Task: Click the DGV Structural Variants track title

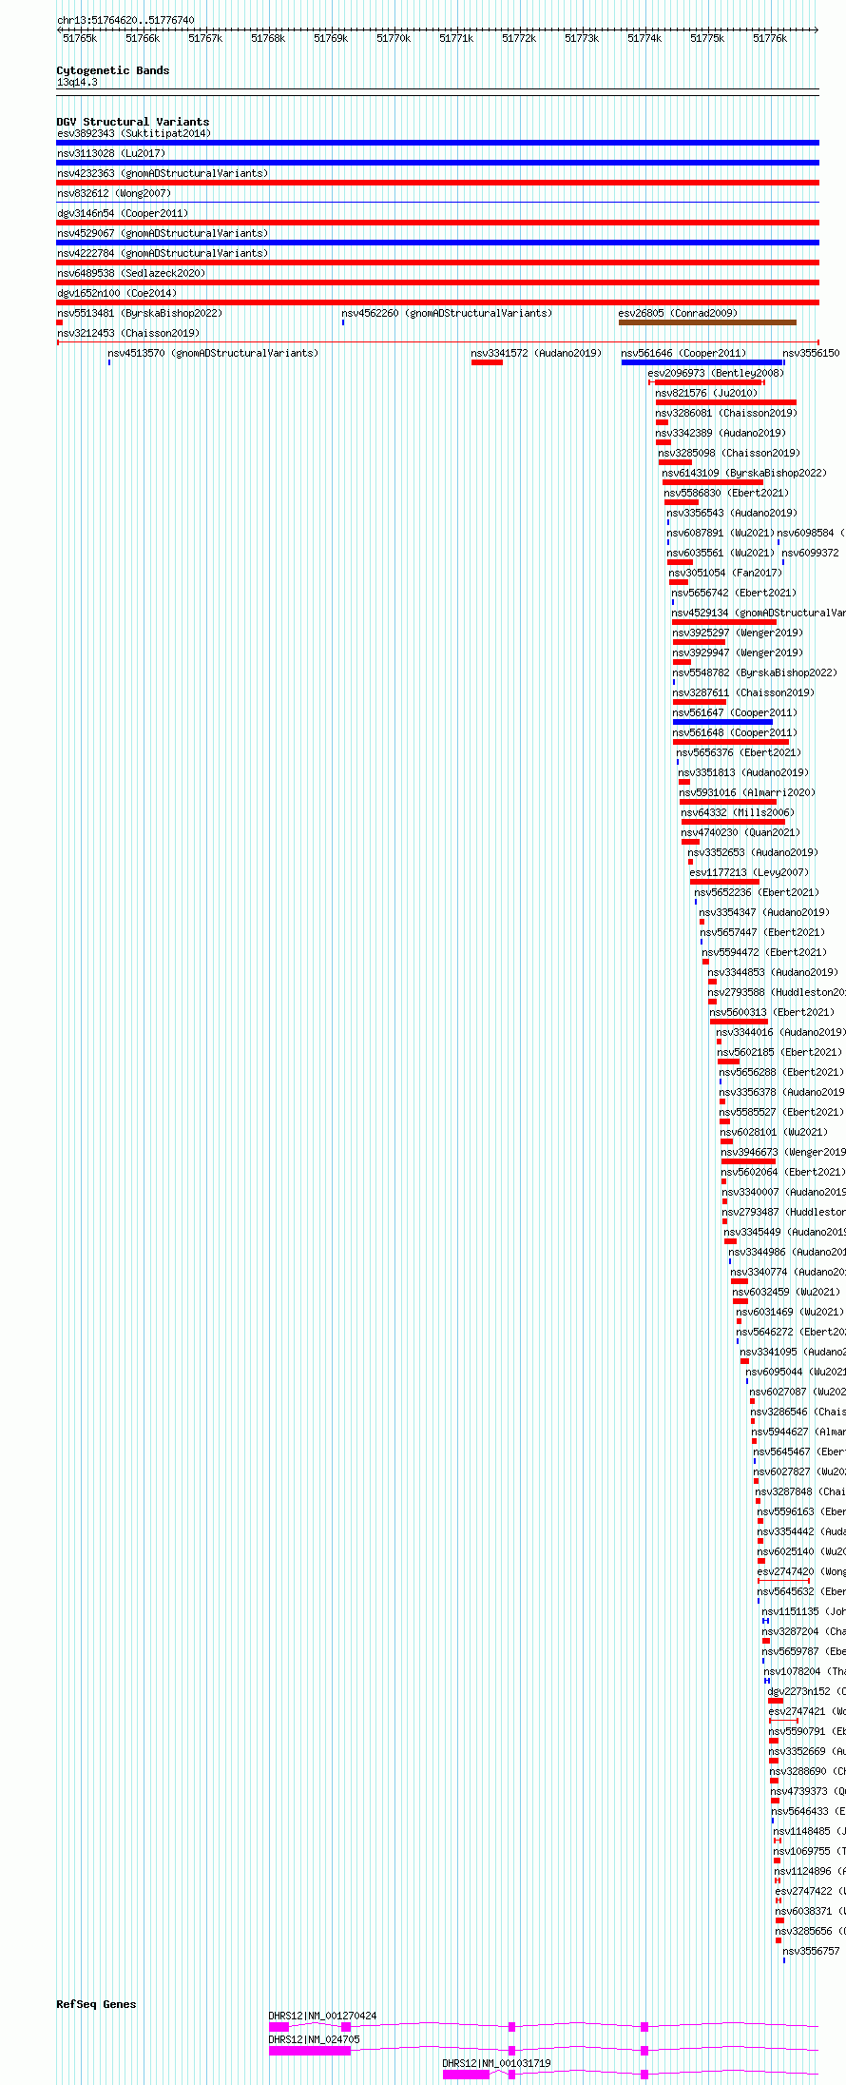Action: tap(133, 122)
